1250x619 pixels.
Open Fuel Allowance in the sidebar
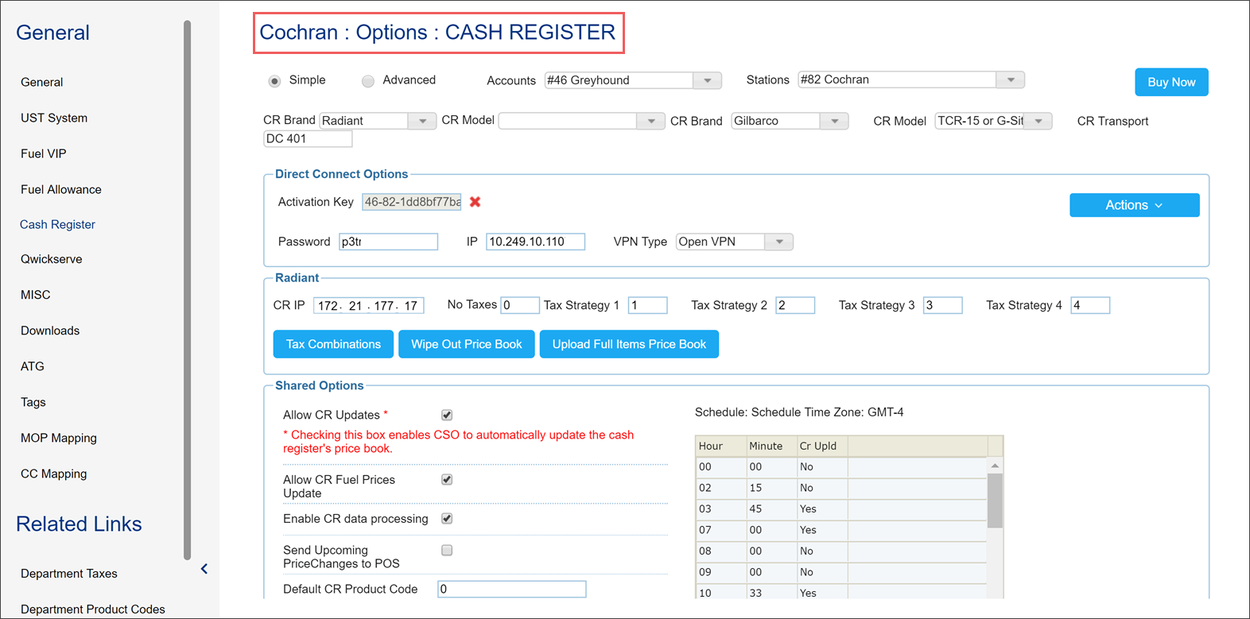click(x=61, y=189)
